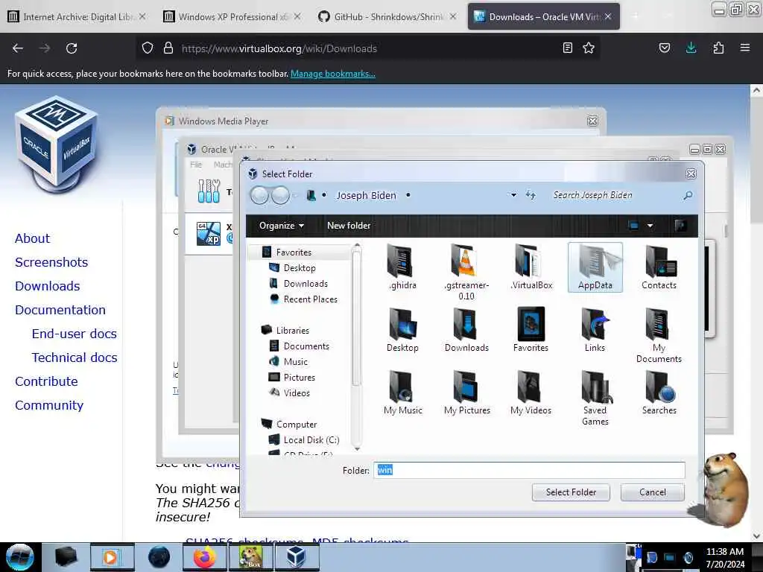Select the Downloads folder in file grid
Screen dimensions: 763x572
(466, 330)
